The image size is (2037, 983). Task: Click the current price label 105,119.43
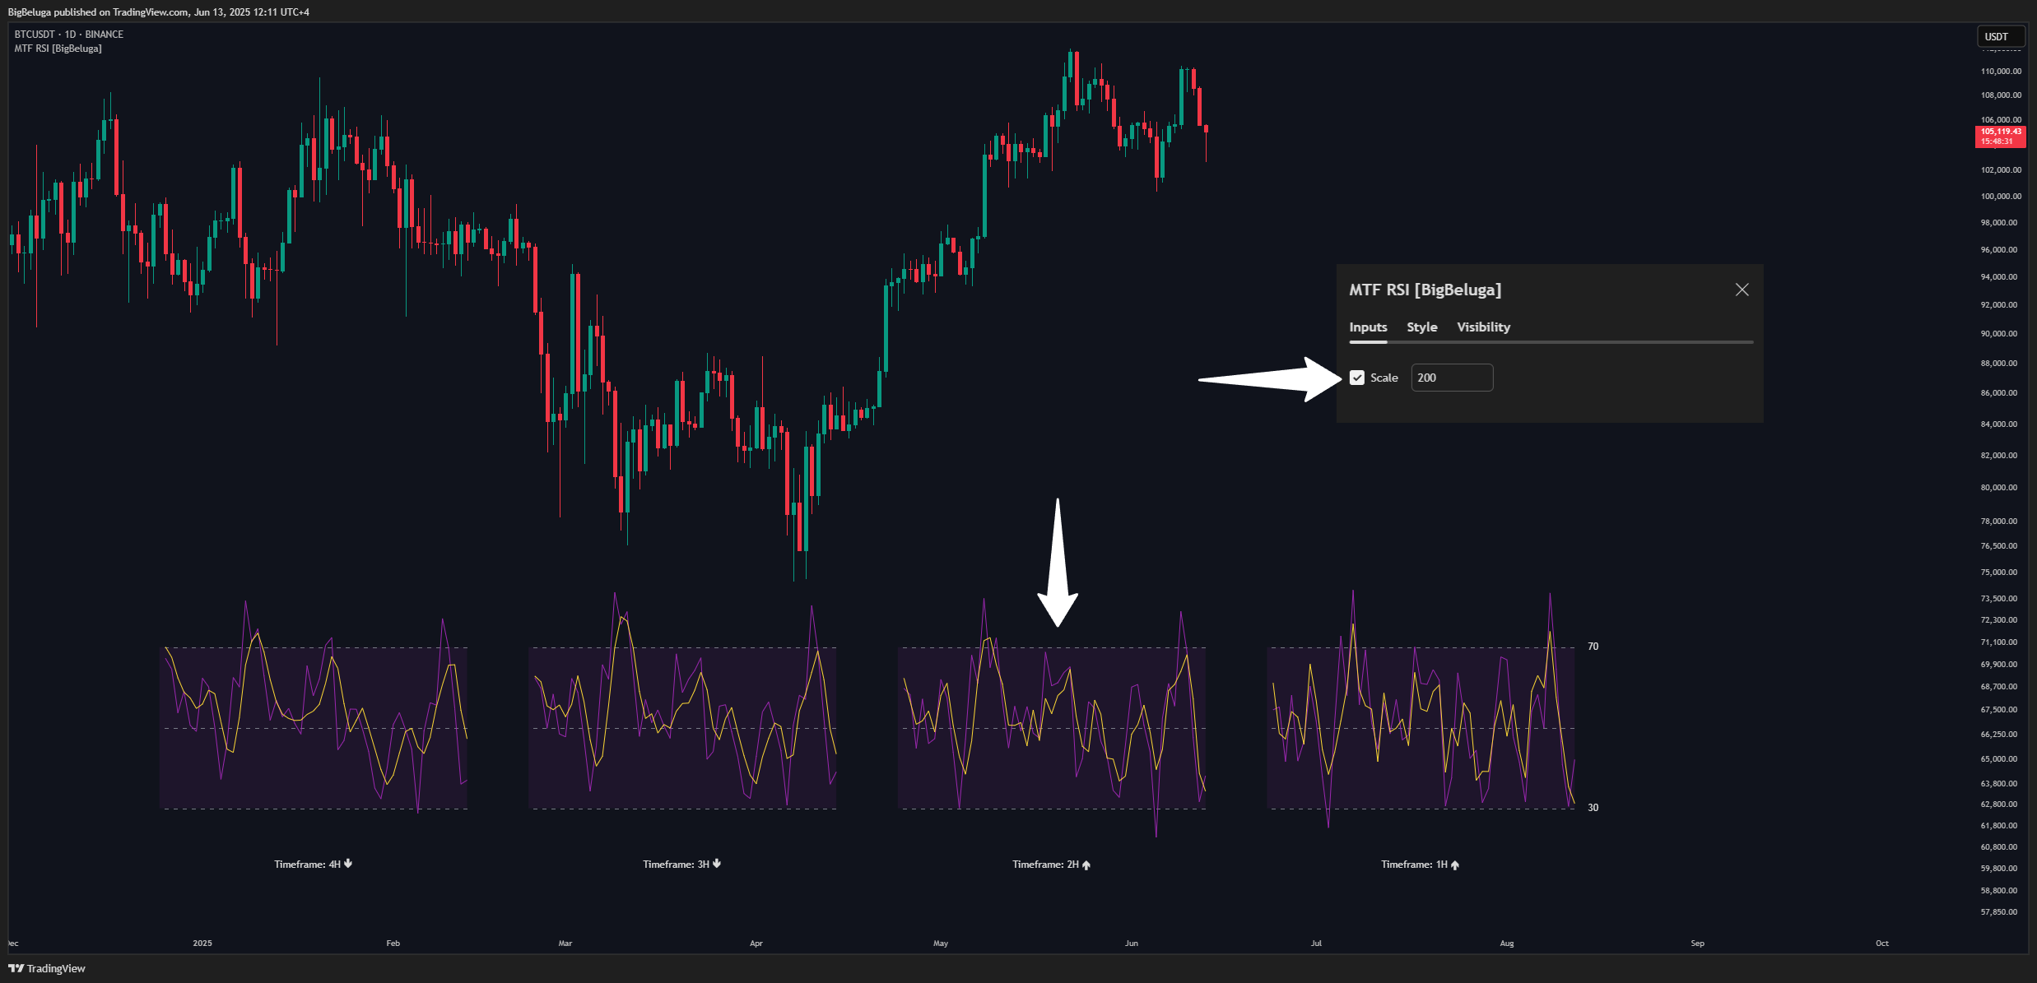[2000, 137]
